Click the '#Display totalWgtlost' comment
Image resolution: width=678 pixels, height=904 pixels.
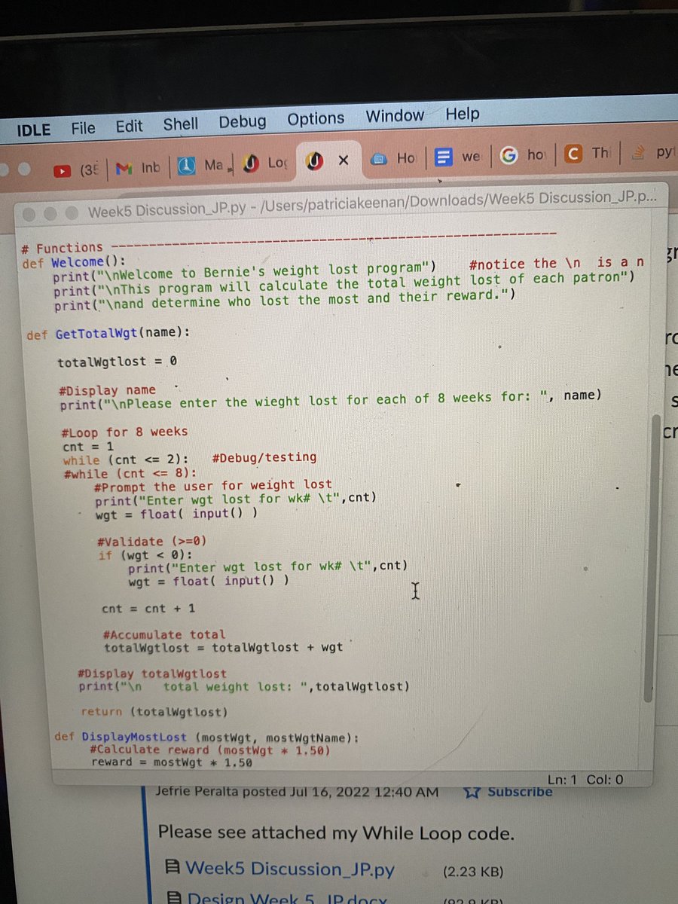click(x=152, y=673)
